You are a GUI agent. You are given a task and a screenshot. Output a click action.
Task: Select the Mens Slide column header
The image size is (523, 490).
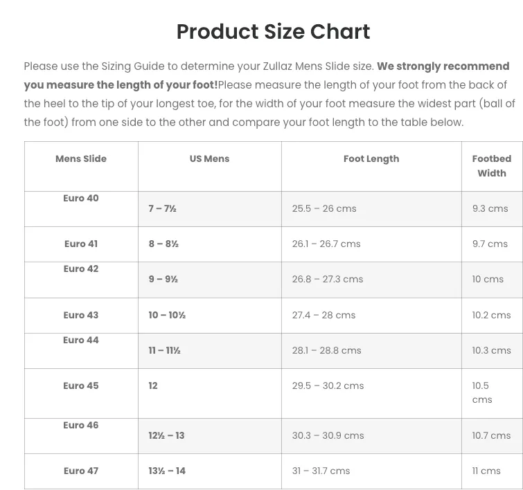81,158
